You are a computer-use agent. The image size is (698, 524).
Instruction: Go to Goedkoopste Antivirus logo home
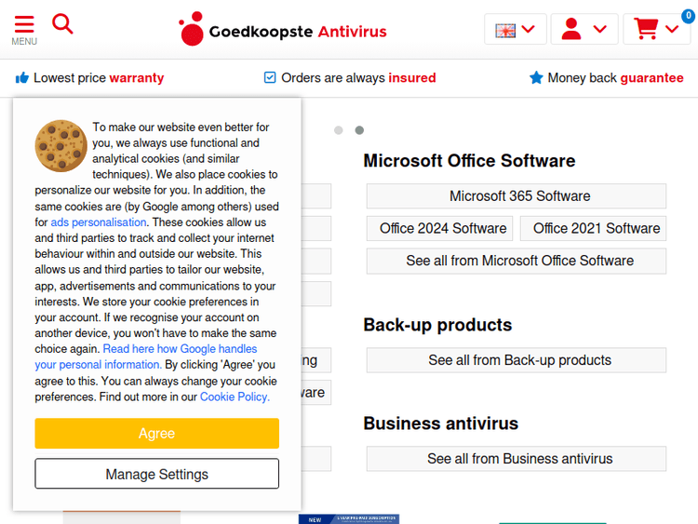click(283, 30)
